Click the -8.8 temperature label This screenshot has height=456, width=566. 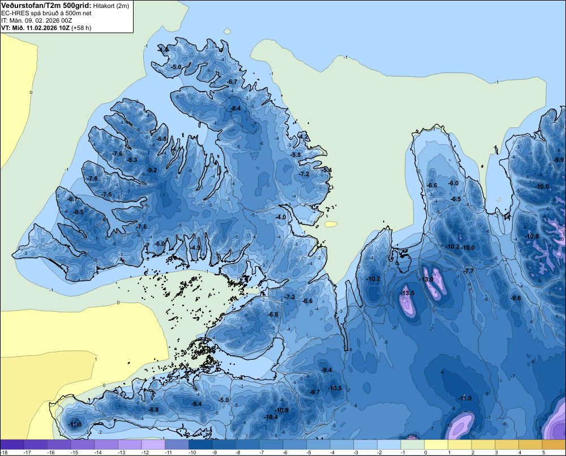click(153, 410)
